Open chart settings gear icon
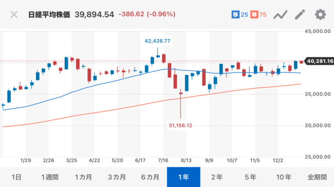Screen dimensions: 334x187 pyautogui.click(x=320, y=15)
